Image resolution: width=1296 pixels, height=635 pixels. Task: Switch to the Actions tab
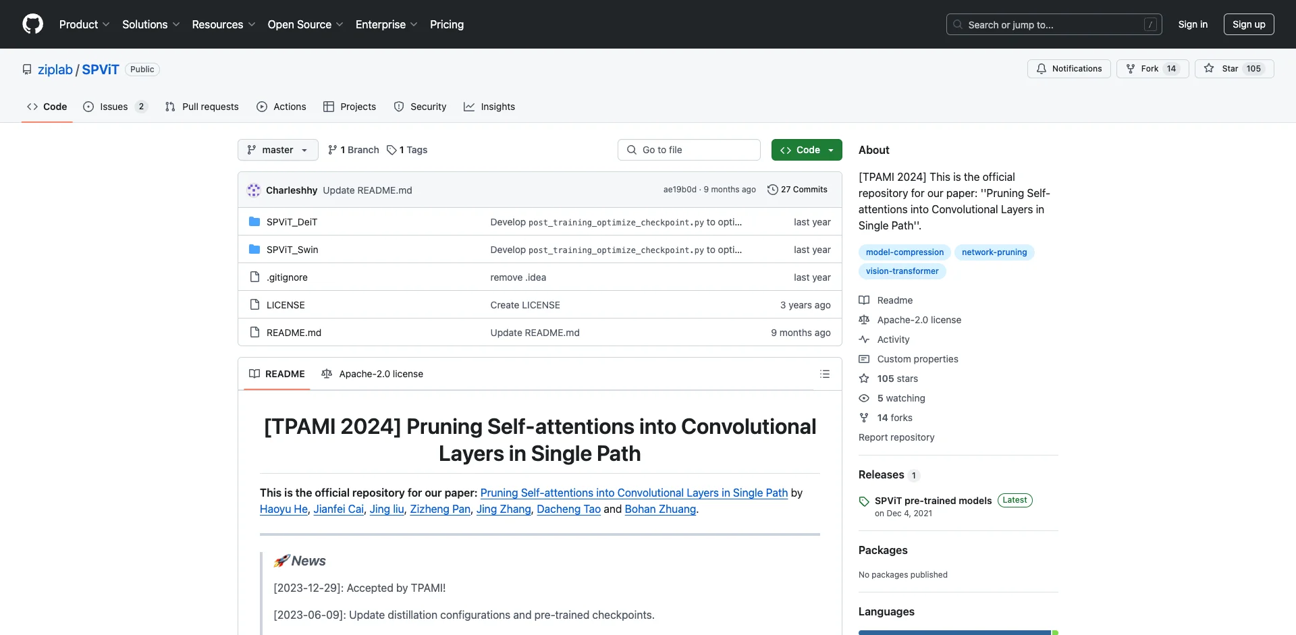(281, 107)
